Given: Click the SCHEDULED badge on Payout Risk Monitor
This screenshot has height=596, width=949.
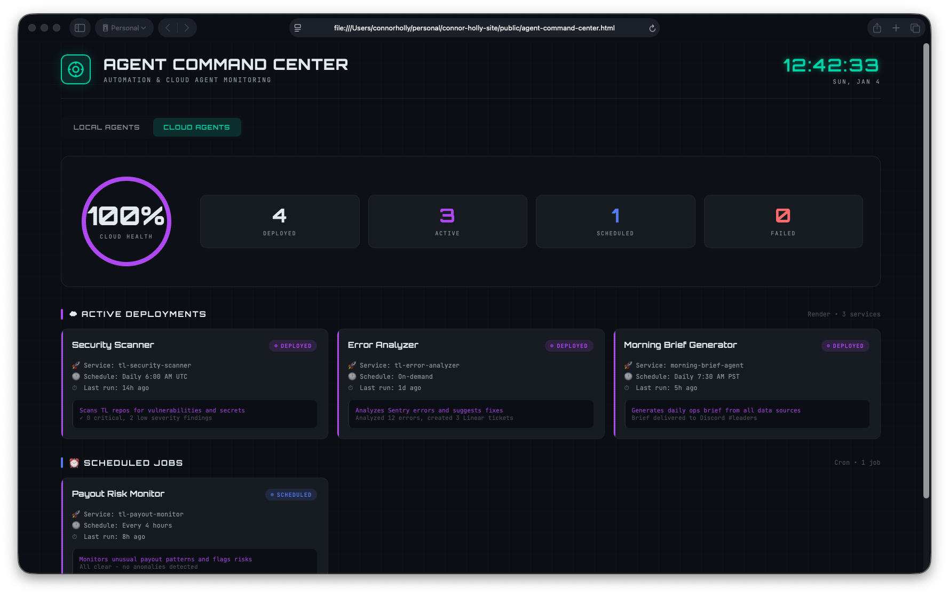Looking at the screenshot, I should (291, 494).
